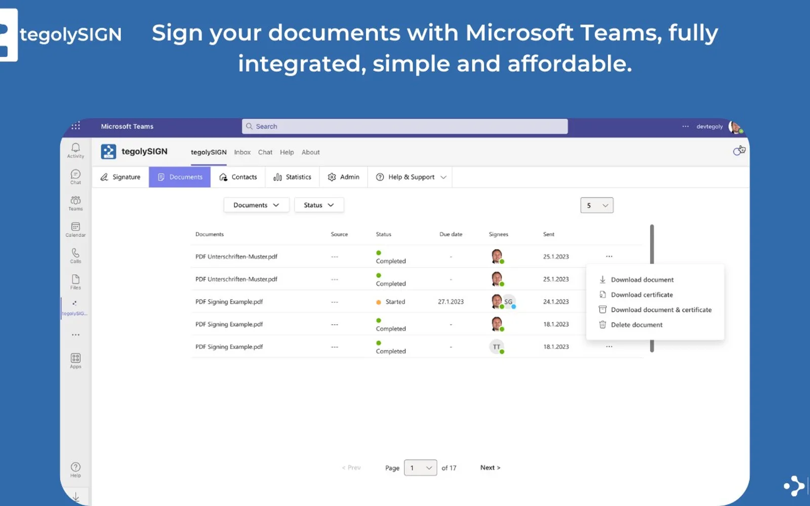The width and height of the screenshot is (810, 506).
Task: Expand the Status filter dropdown
Action: pos(319,205)
